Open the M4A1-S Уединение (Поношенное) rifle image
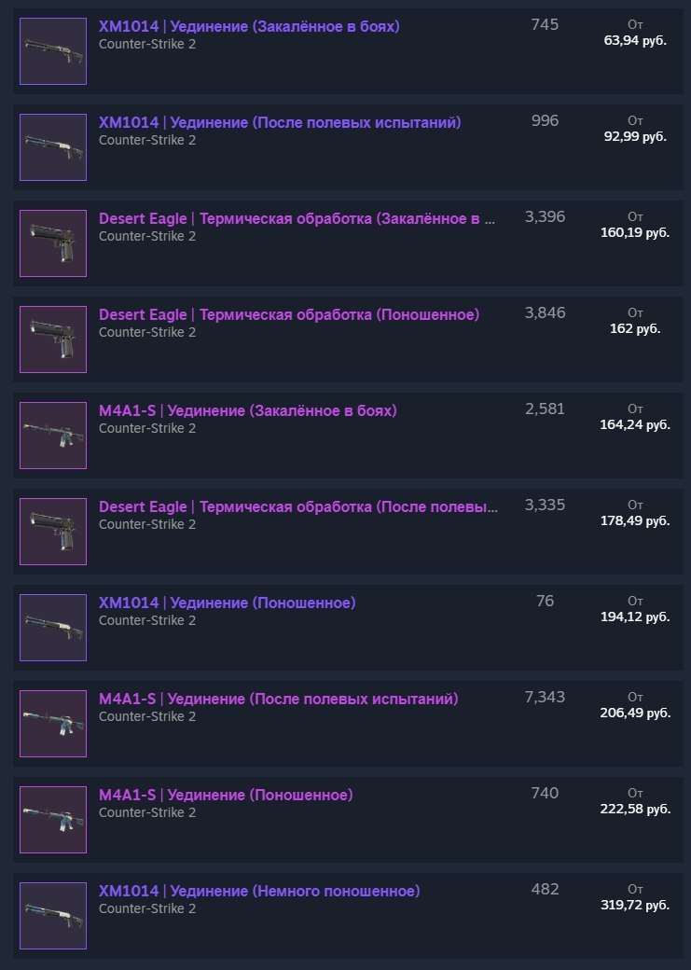Viewport: 691px width, 970px height. pos(53,820)
